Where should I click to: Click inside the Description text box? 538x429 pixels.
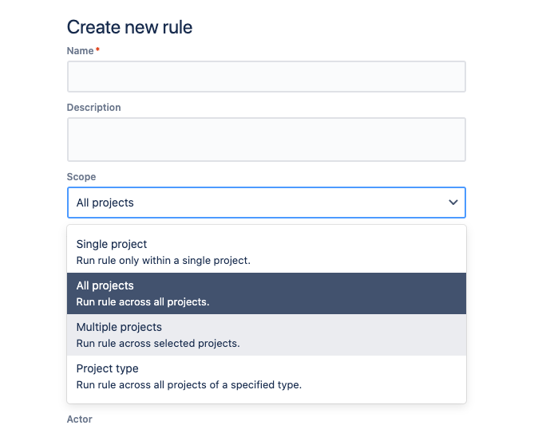click(x=266, y=140)
